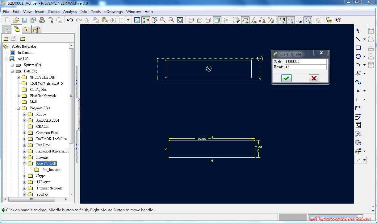Select the Rectangle sketch tool
The image size is (377, 223).
tap(358, 48)
